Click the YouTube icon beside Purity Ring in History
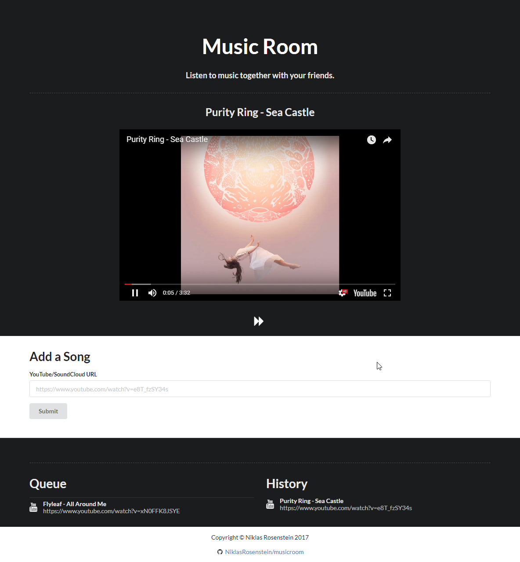This screenshot has width=520, height=562. point(270,504)
